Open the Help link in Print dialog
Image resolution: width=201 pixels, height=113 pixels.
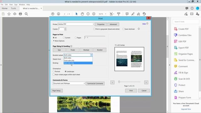pos(144,24)
